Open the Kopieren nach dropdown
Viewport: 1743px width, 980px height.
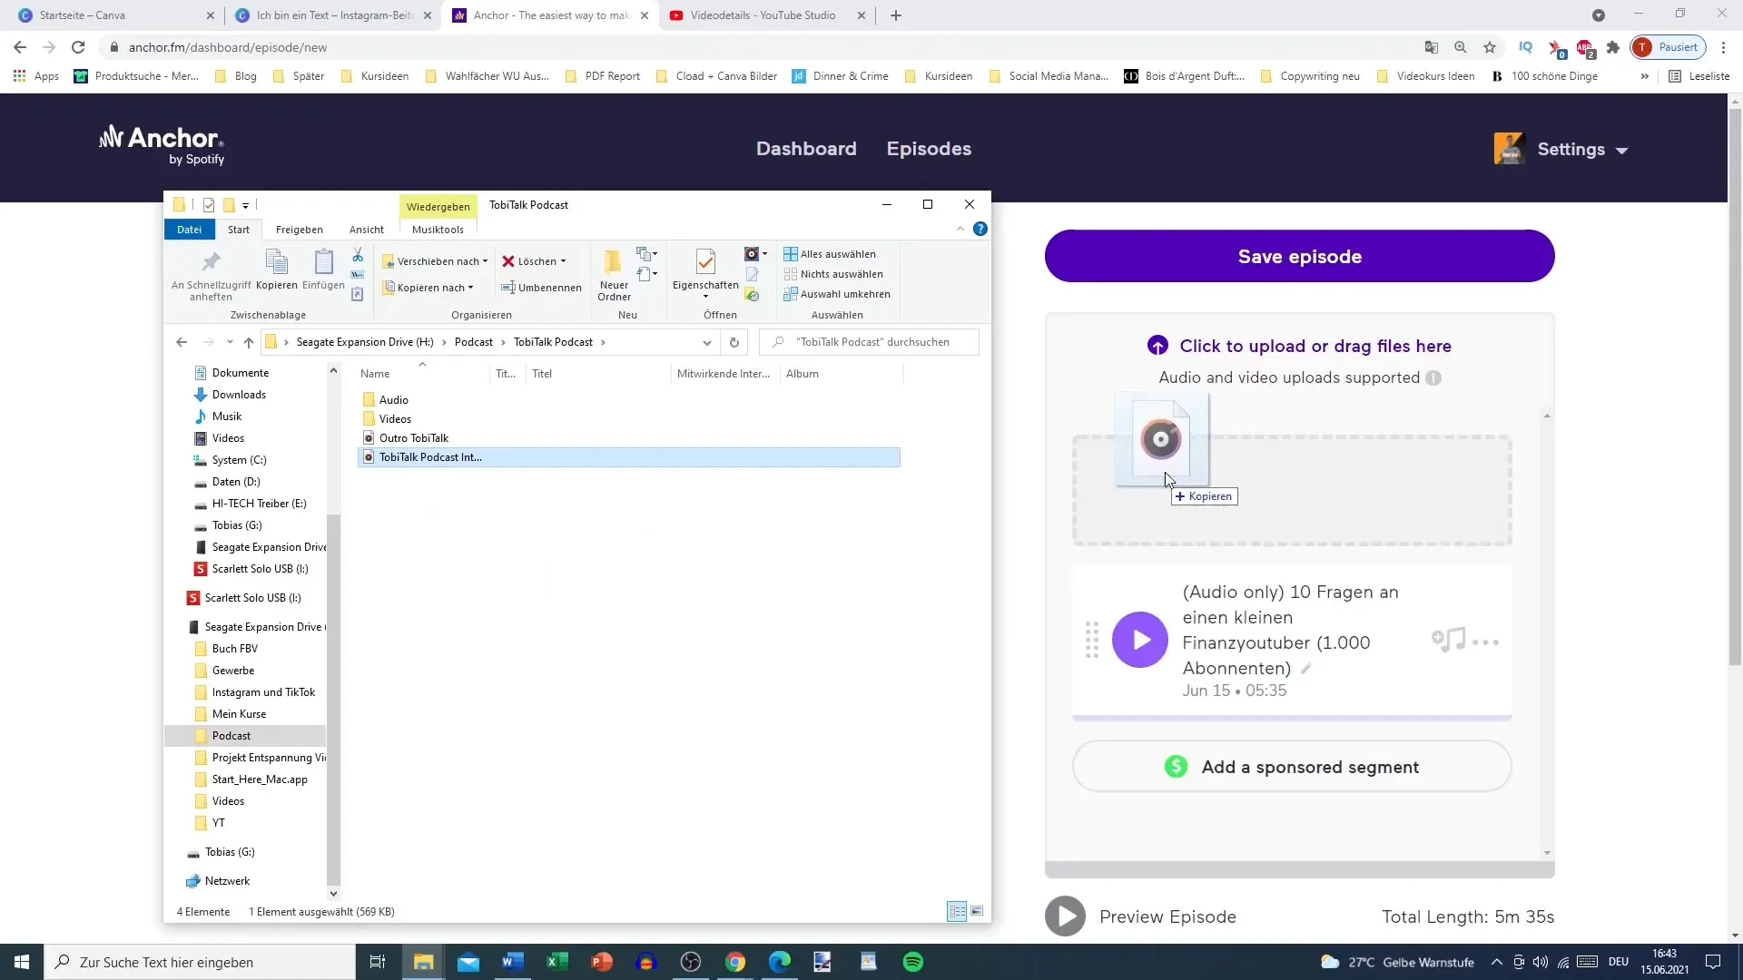pos(428,288)
